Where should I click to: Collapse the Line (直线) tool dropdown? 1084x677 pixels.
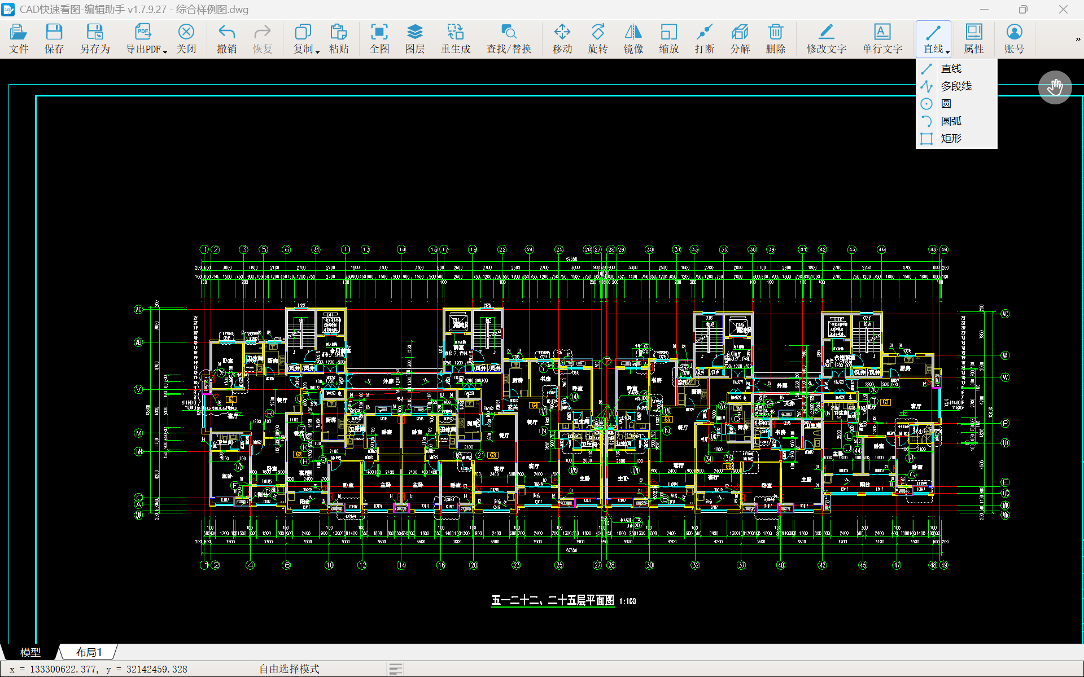[947, 51]
